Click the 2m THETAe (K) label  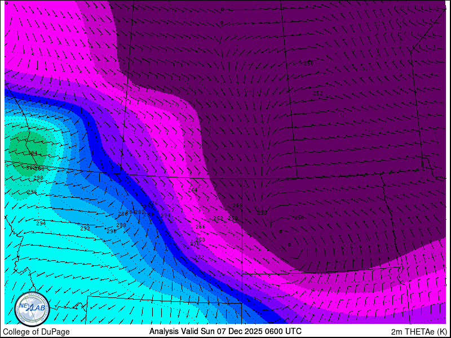click(x=419, y=332)
